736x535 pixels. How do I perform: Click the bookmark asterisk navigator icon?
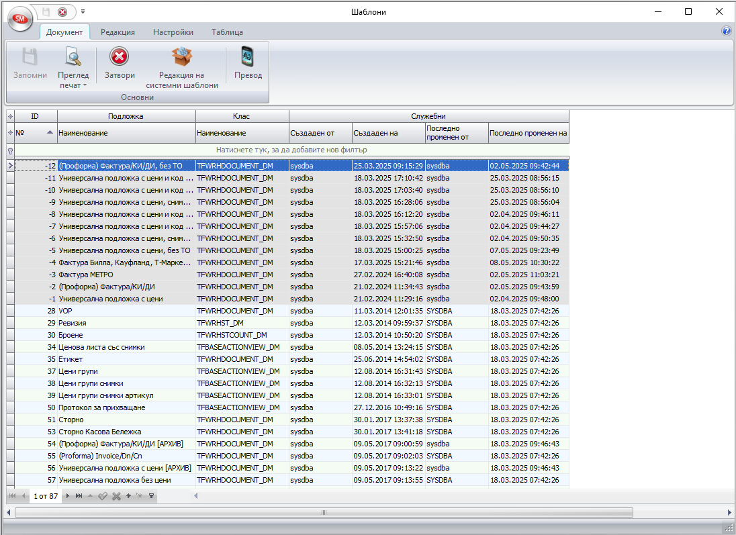click(129, 495)
